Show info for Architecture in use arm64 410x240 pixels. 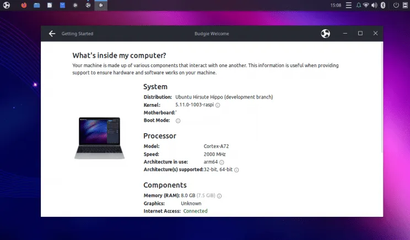[x=222, y=162]
